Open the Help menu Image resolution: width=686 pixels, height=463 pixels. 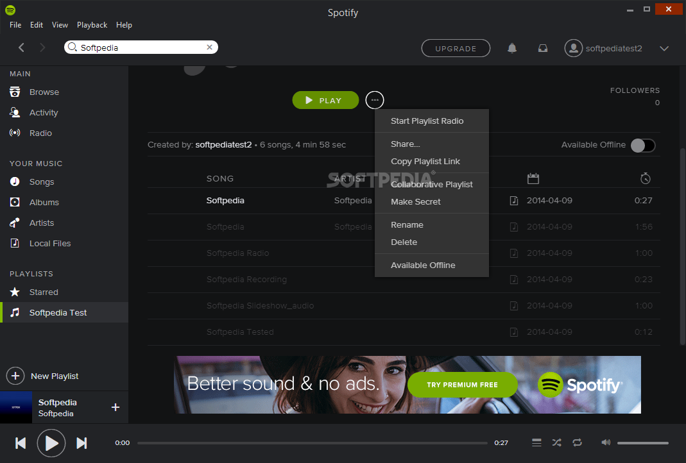click(124, 25)
